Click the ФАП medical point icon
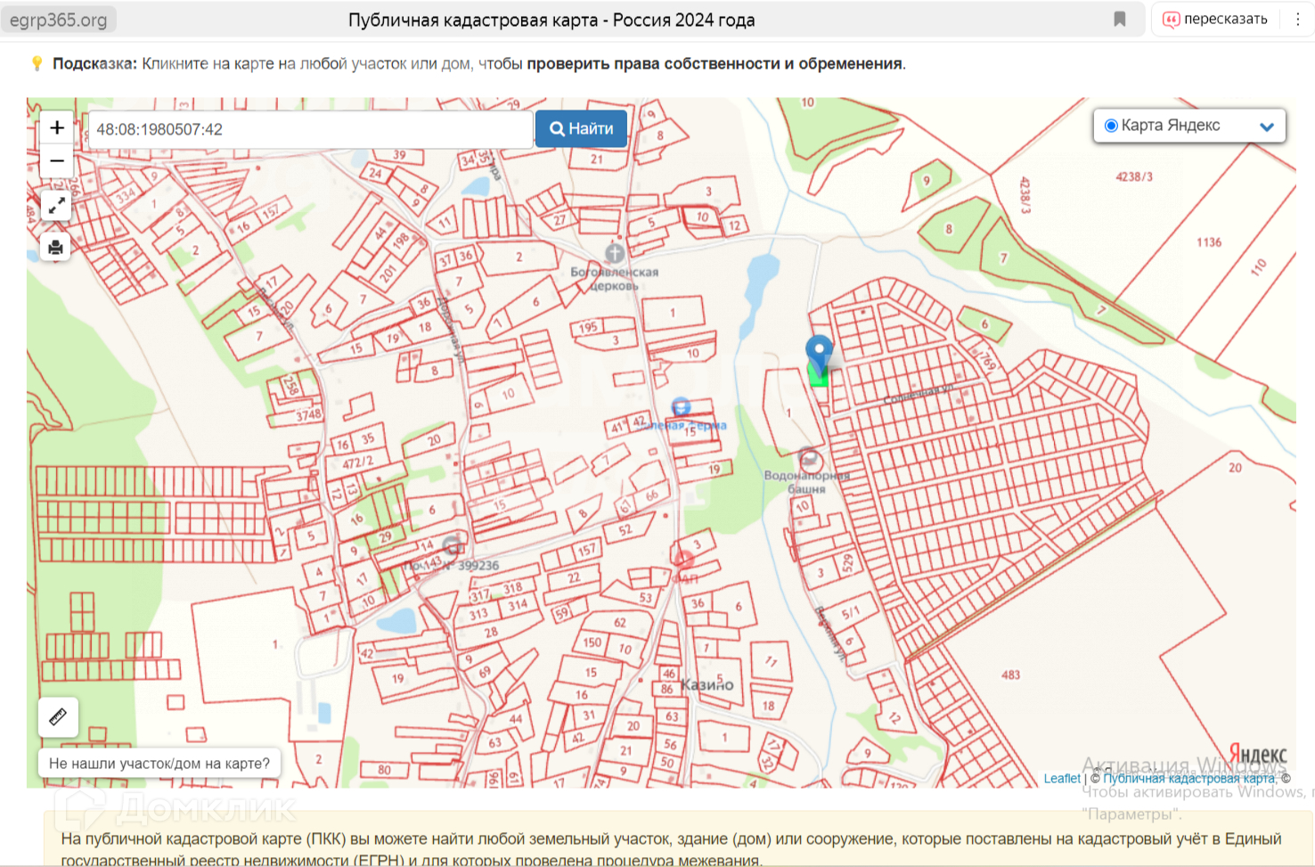This screenshot has width=1315, height=867. [683, 560]
